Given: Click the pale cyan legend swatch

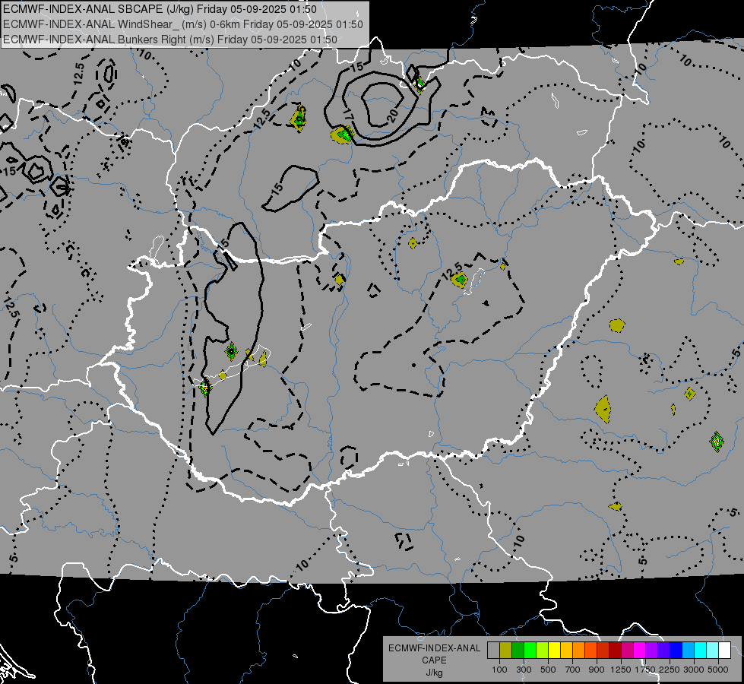Looking at the screenshot, I should pyautogui.click(x=713, y=651).
